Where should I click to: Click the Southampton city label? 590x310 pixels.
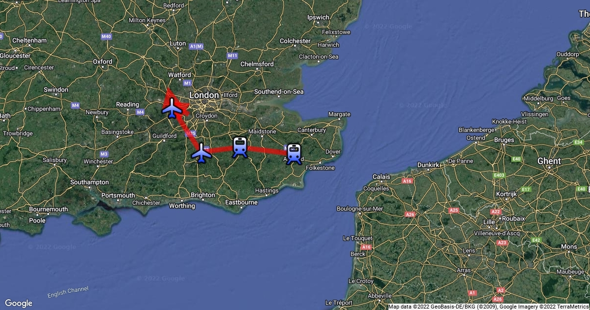click(x=89, y=182)
